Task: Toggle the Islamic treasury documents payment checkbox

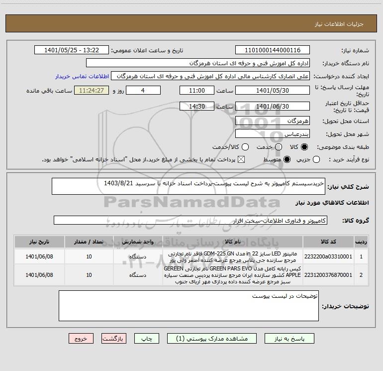Action: tap(241, 159)
